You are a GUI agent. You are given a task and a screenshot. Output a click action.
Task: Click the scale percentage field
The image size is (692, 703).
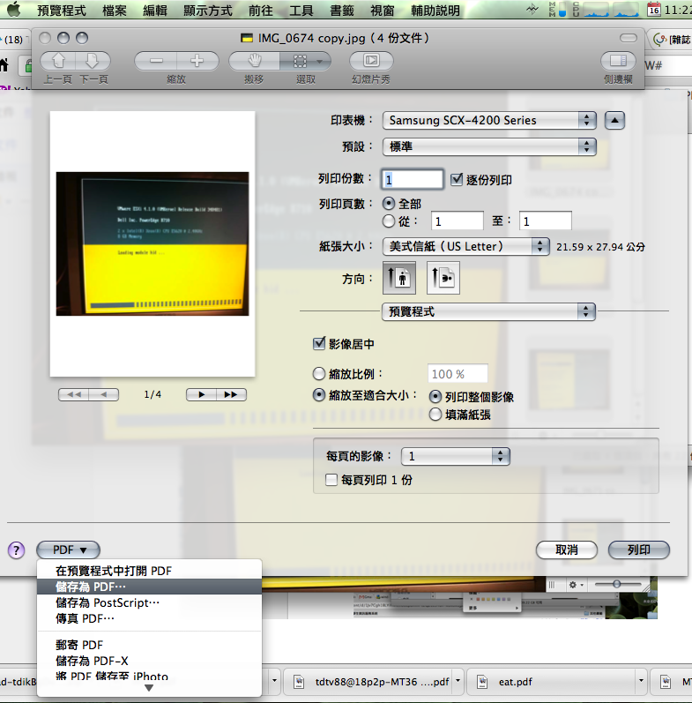coord(458,374)
